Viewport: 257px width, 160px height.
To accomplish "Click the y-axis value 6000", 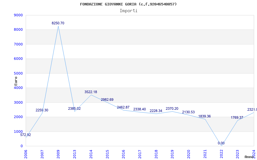I will 18,59.
